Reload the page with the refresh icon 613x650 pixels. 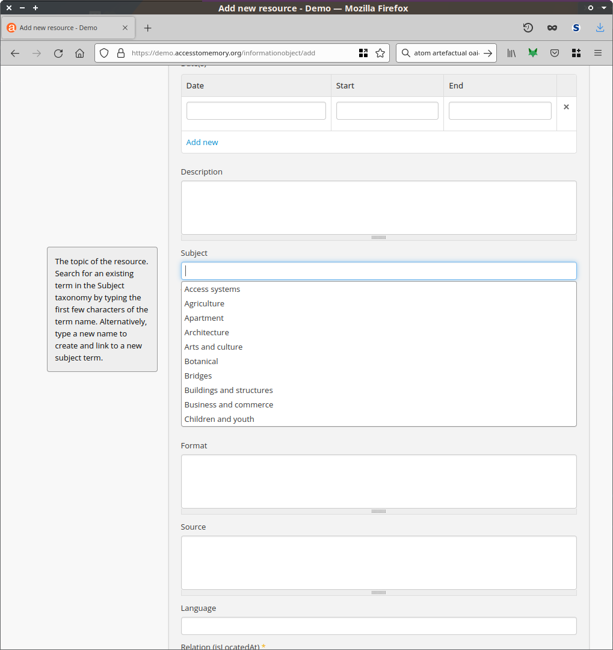click(x=58, y=53)
